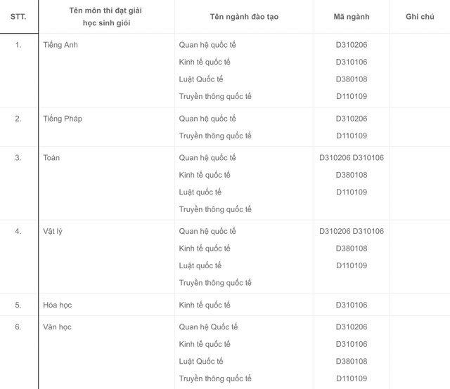
Task: Select the "Toán" subject cell
Action: pos(51,158)
